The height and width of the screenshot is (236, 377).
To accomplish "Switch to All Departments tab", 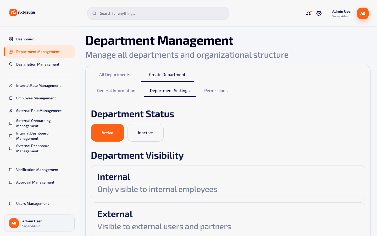I will [x=115, y=75].
